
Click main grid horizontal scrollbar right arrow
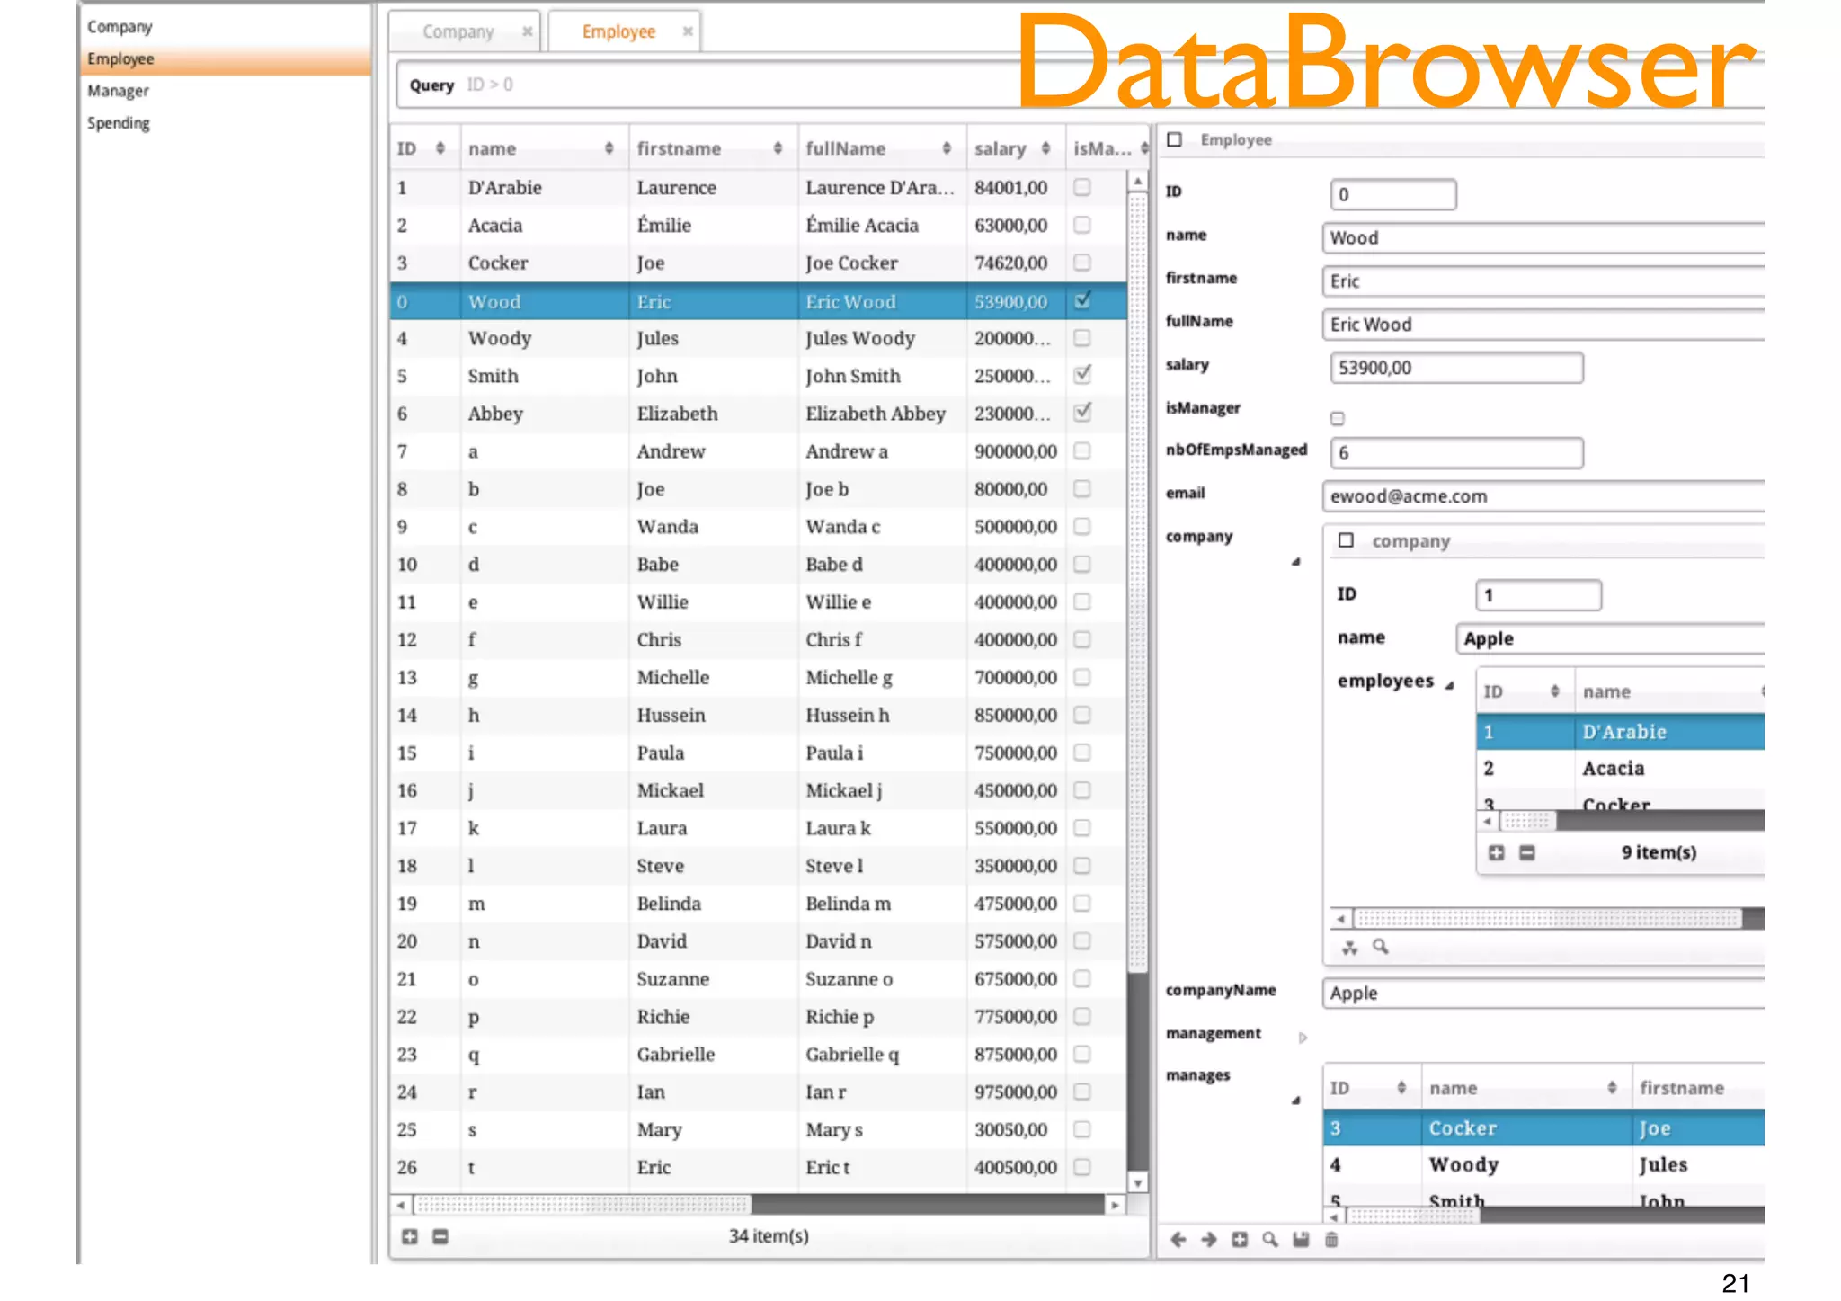(1115, 1205)
